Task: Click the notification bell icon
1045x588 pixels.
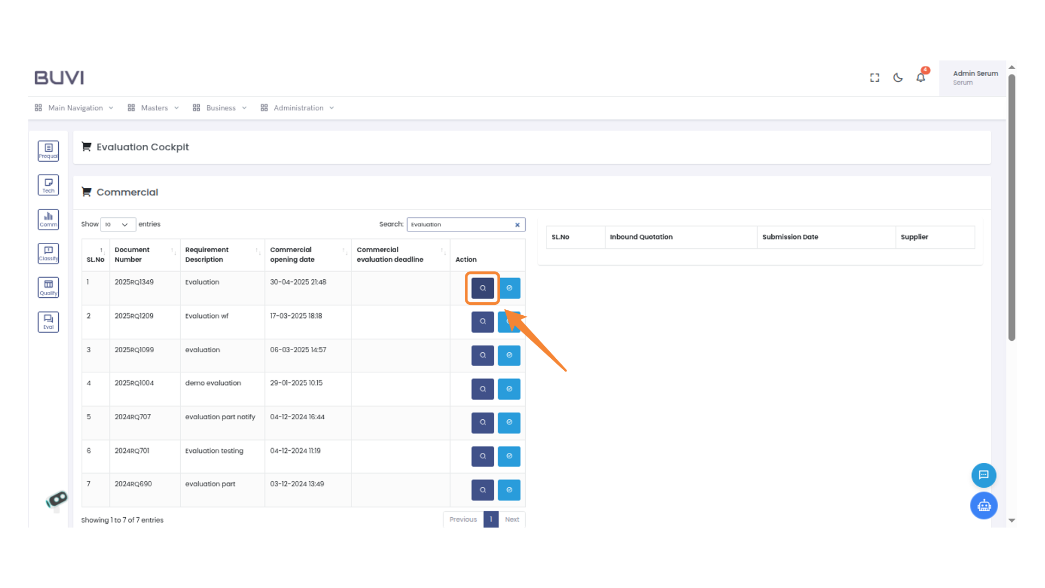Action: [x=920, y=78]
